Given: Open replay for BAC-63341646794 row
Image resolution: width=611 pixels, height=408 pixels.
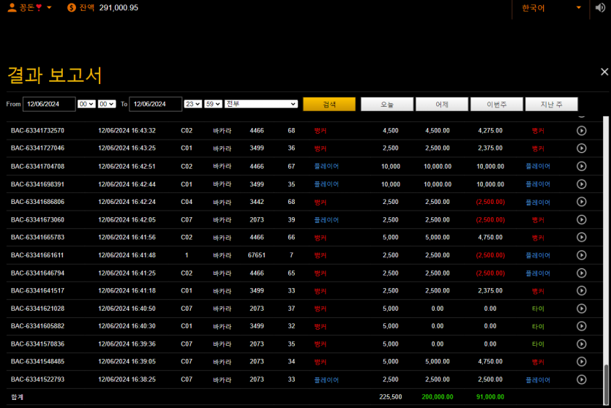Looking at the screenshot, I should [x=582, y=273].
